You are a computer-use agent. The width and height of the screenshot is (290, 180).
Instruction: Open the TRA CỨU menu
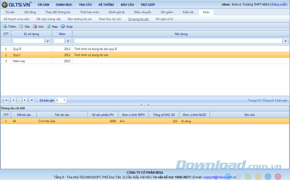(85, 5)
